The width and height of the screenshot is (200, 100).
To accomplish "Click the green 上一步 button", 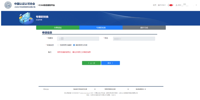I will (91, 63).
